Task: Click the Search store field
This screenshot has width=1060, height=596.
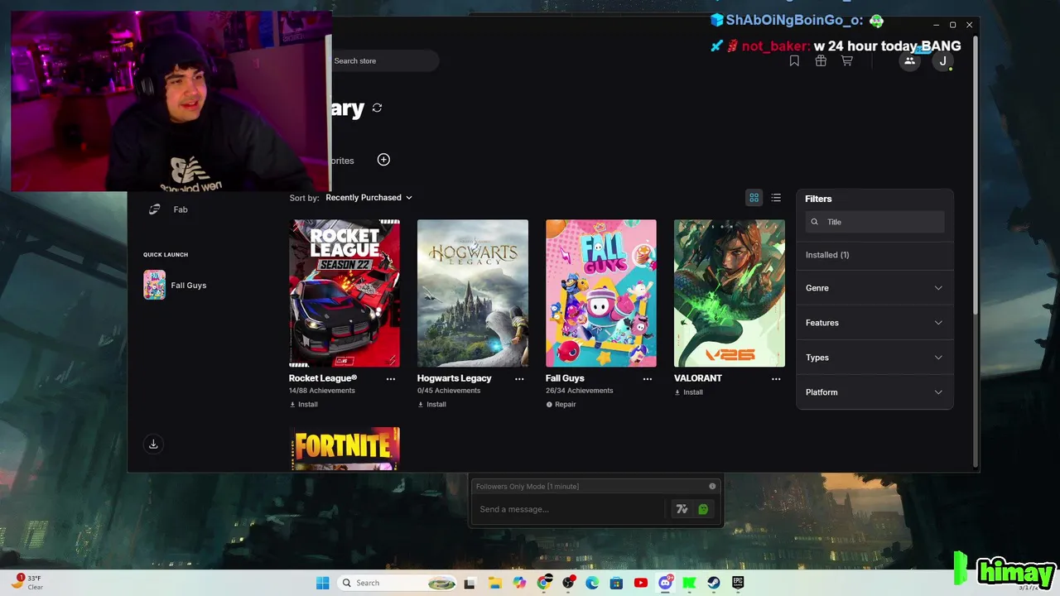Action: pyautogui.click(x=383, y=60)
